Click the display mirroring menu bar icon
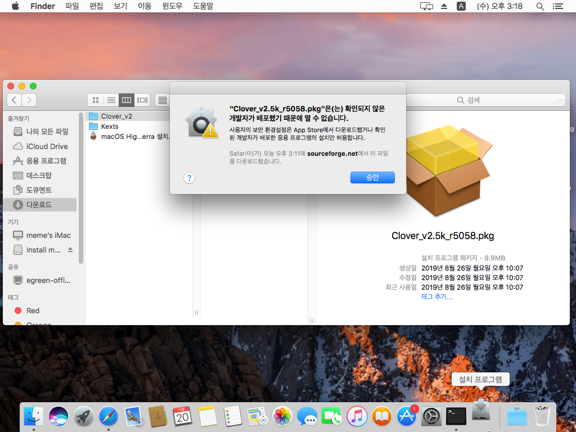The height and width of the screenshot is (432, 576). [x=426, y=6]
